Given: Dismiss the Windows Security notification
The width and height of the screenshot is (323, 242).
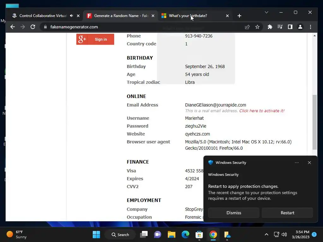Looking at the screenshot, I should (234, 213).
